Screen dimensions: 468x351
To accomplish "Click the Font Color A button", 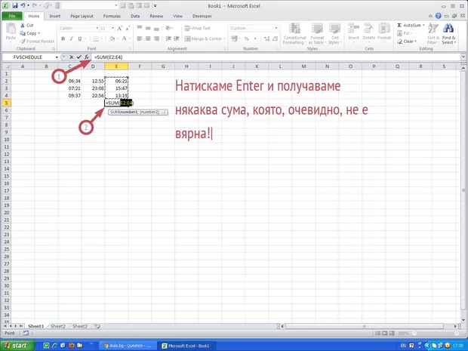I will (124, 38).
